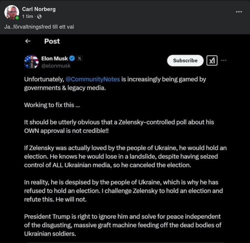
Task: Click the green online status dot
Action: click(17, 17)
